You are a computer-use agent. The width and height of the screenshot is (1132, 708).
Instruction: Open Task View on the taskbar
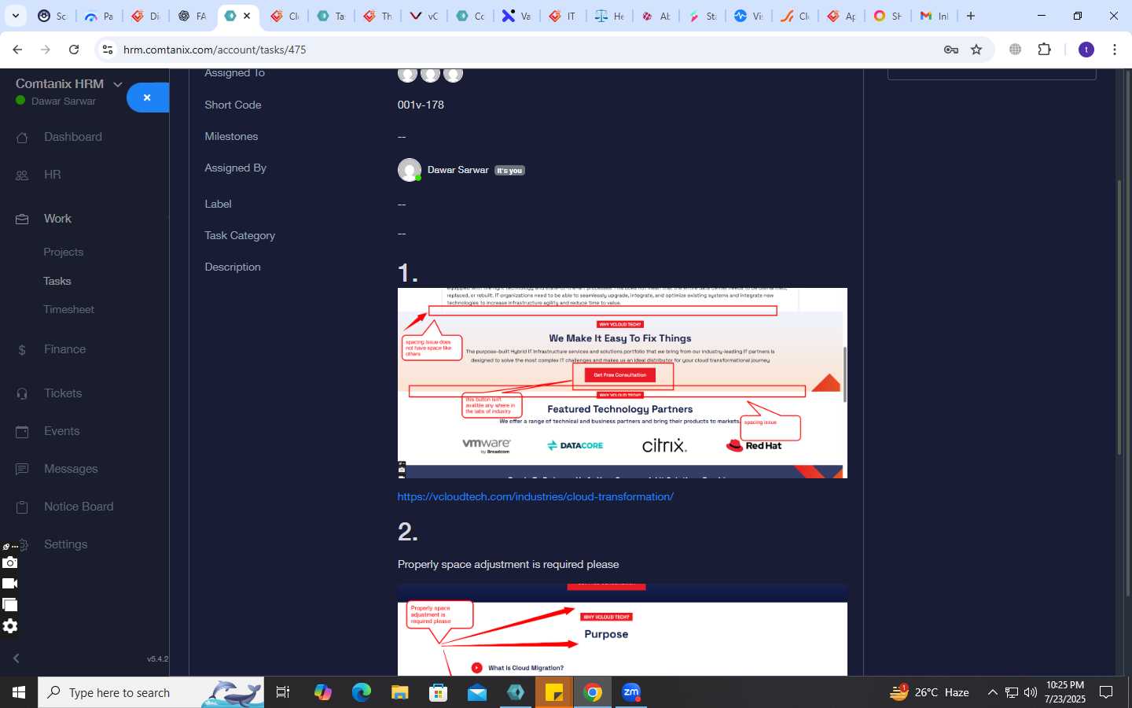[283, 692]
